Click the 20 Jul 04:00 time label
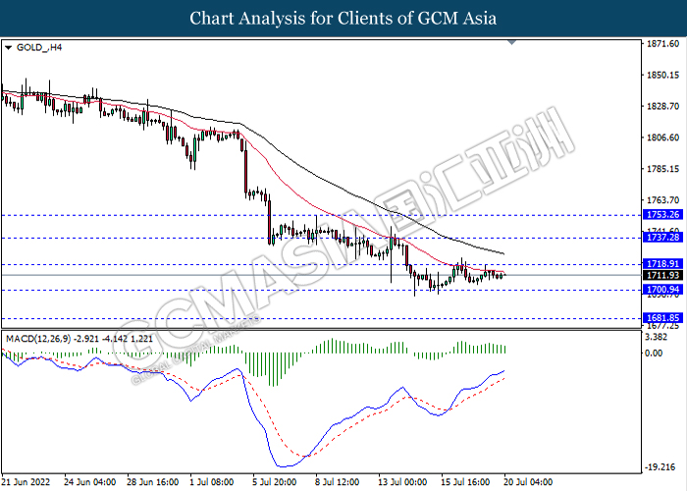Image resolution: width=687 pixels, height=491 pixels. click(528, 482)
